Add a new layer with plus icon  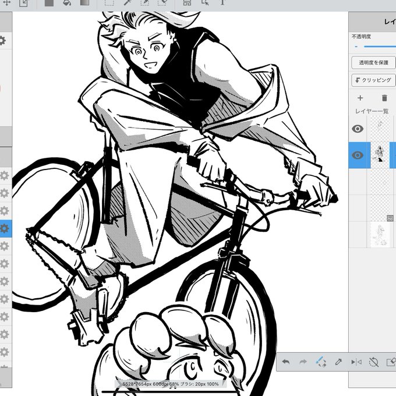point(360,98)
